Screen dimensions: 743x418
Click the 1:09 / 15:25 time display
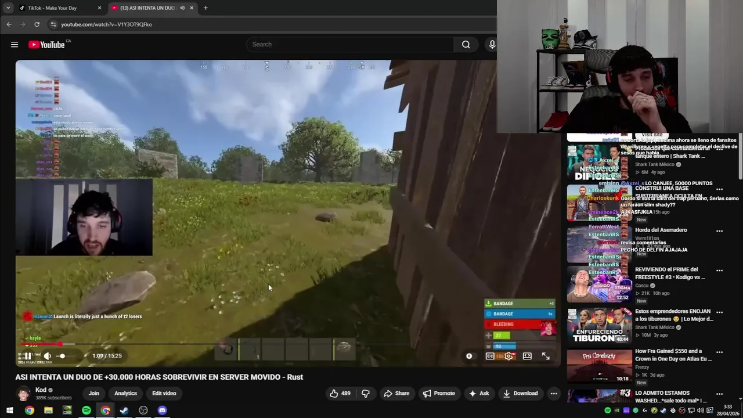pos(107,356)
